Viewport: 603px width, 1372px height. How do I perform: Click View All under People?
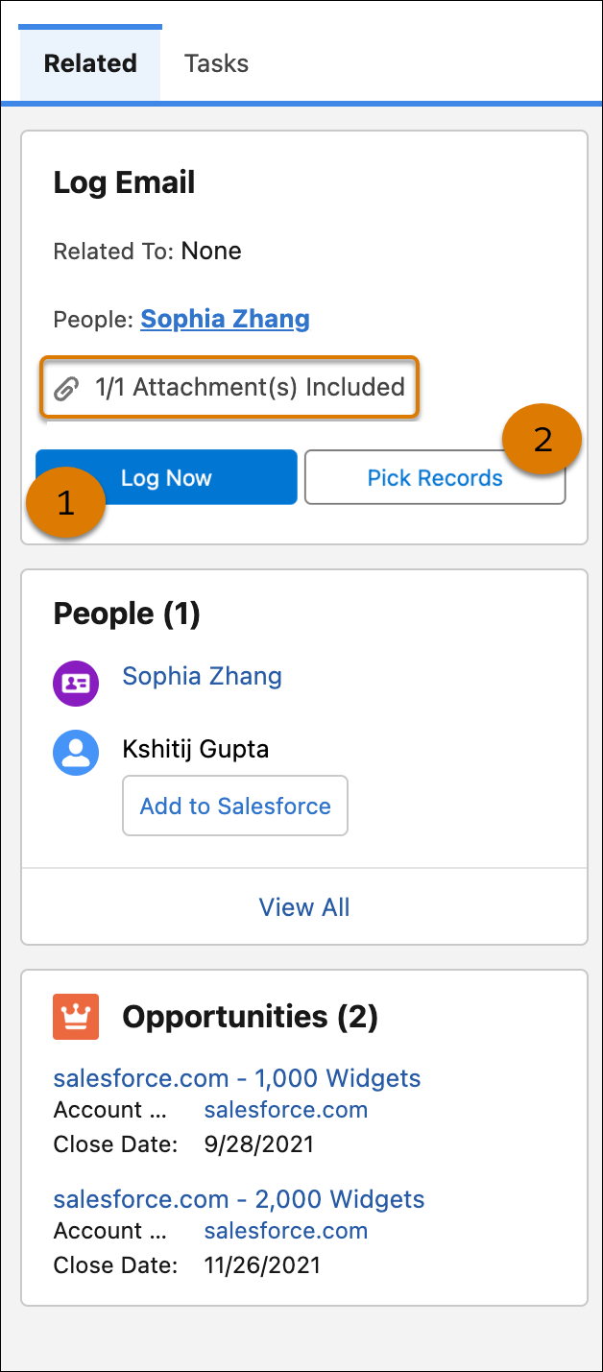304,907
